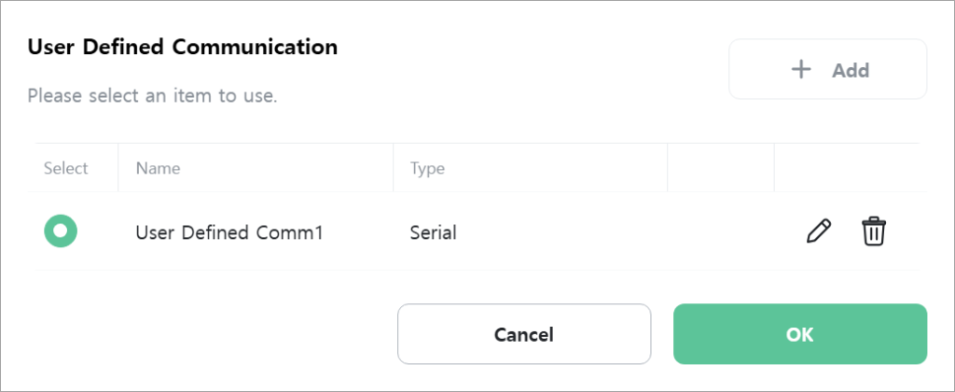Click the Serial type cell
Screen dimensions: 955x392
tap(433, 232)
